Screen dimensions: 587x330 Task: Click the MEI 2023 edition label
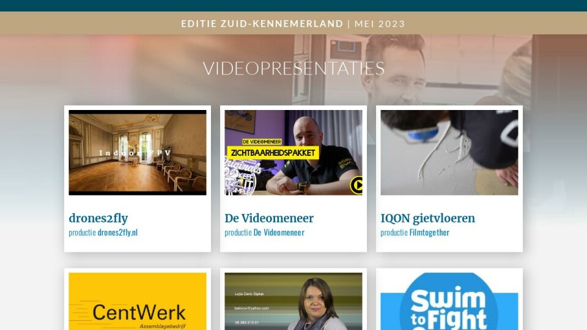pyautogui.click(x=380, y=24)
